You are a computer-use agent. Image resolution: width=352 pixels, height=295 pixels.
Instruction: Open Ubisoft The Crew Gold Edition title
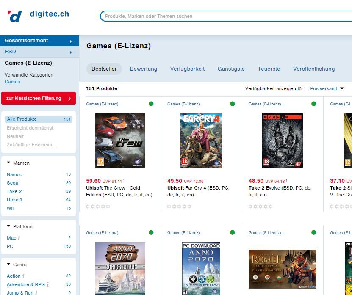pos(119,191)
